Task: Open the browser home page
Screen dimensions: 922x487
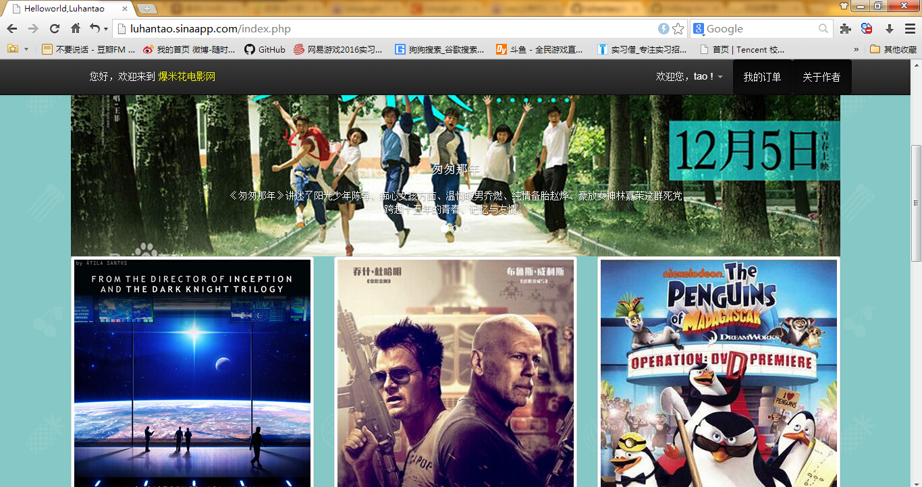Action: point(76,29)
